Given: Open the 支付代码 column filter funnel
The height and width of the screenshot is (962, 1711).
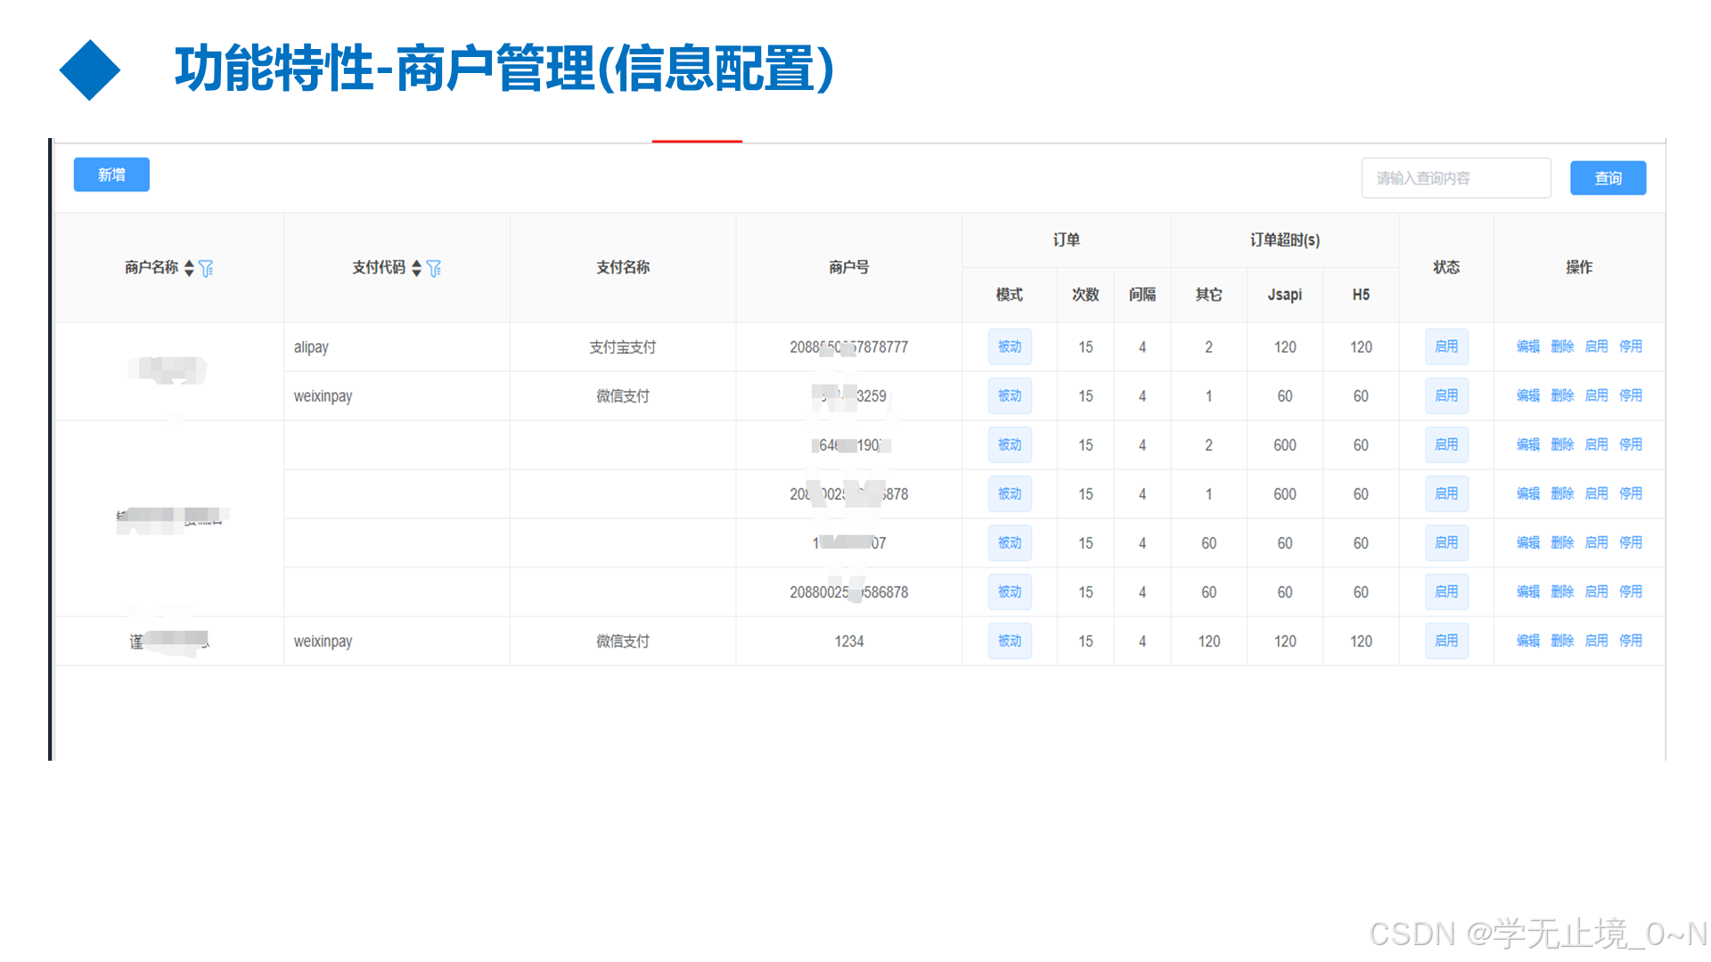Looking at the screenshot, I should [x=434, y=267].
